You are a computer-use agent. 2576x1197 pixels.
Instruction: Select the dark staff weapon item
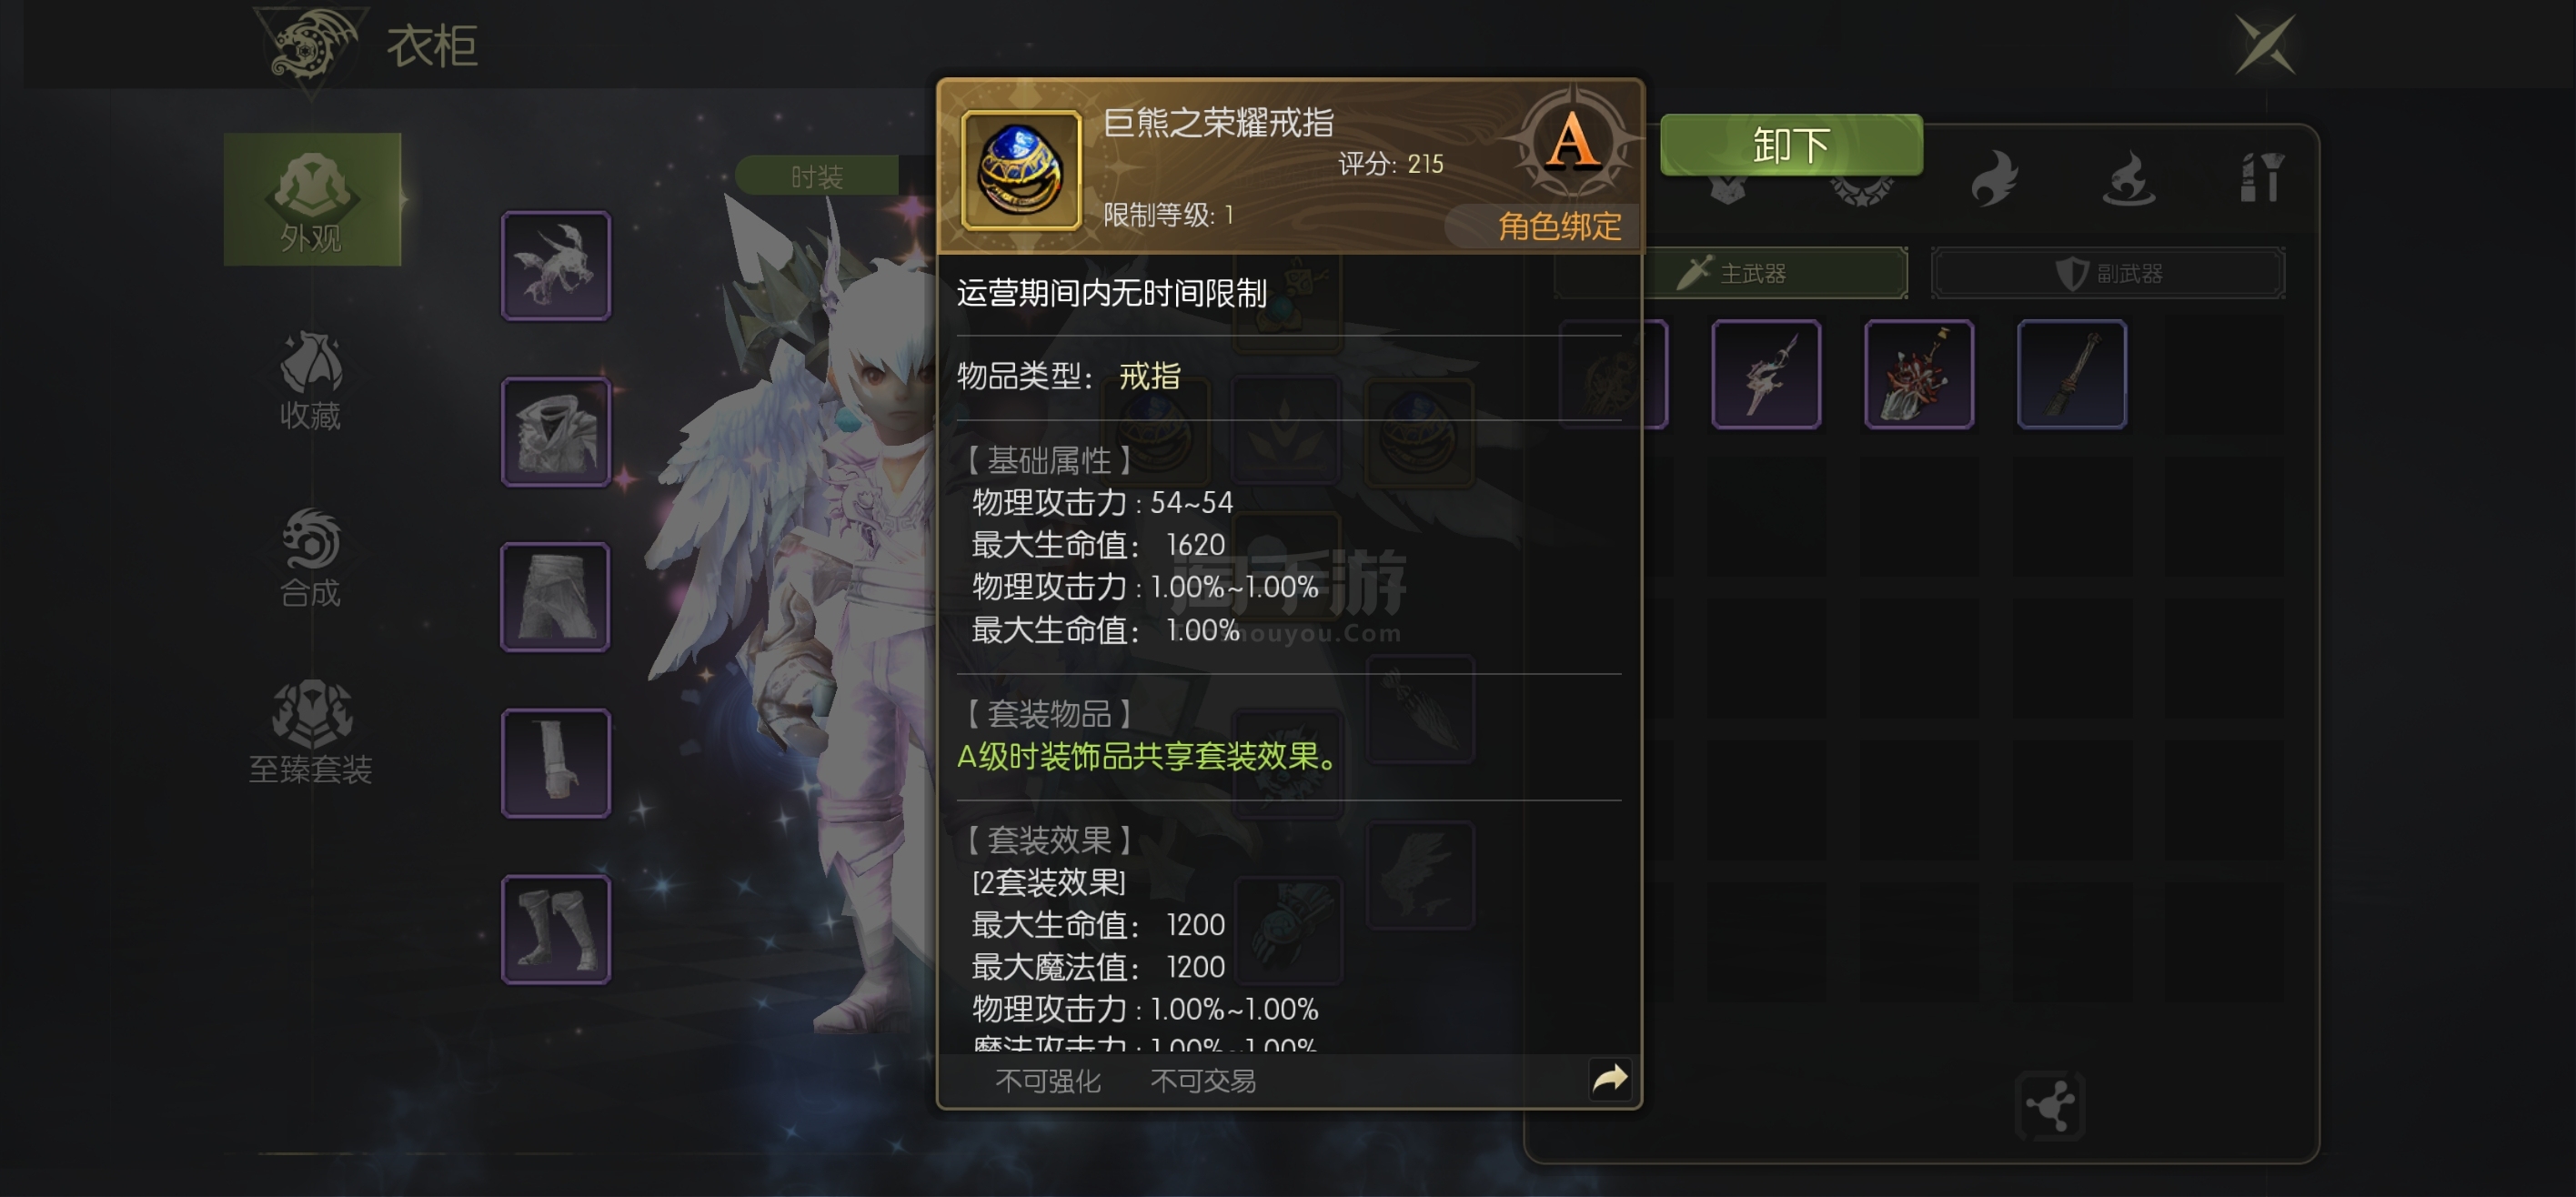click(x=2071, y=374)
